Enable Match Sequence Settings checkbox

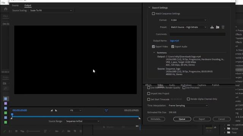tap(153, 14)
